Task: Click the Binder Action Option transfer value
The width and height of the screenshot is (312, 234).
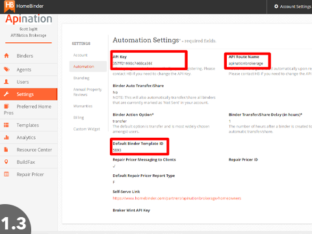Action: [120, 121]
